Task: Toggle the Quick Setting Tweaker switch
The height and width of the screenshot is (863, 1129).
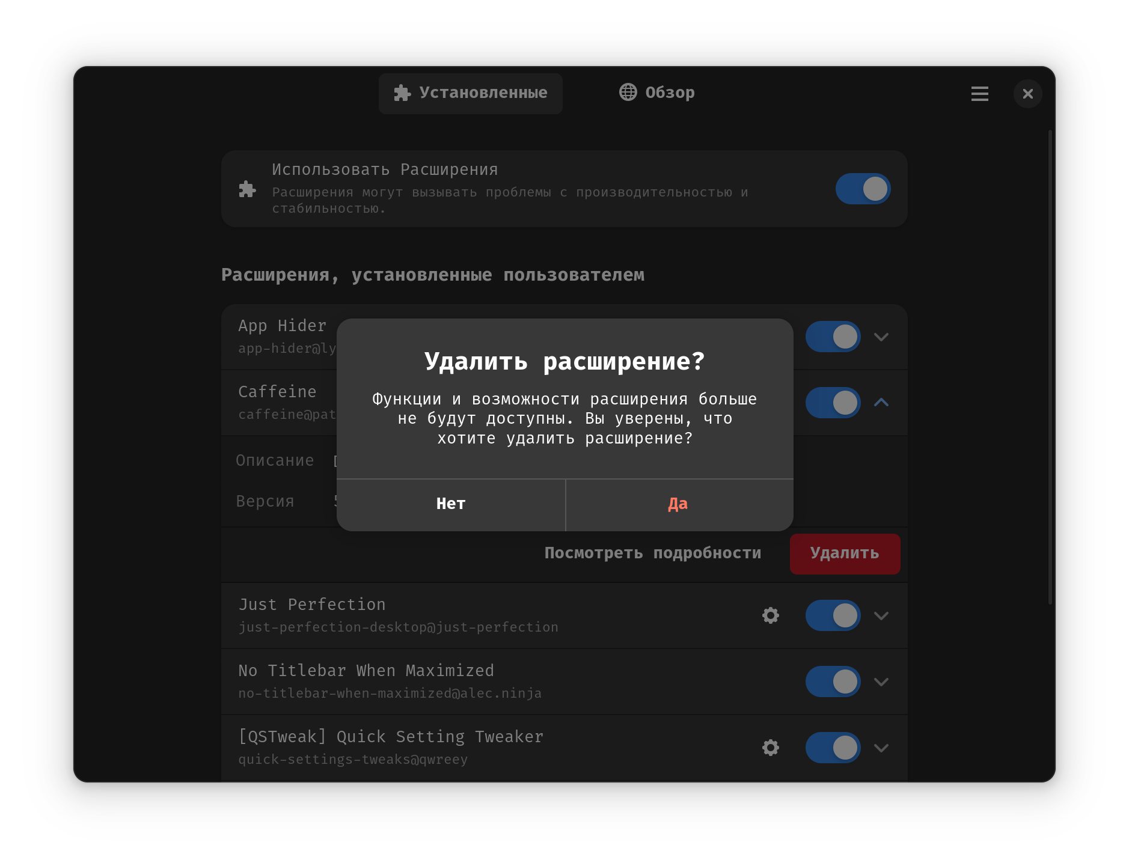Action: pos(833,748)
